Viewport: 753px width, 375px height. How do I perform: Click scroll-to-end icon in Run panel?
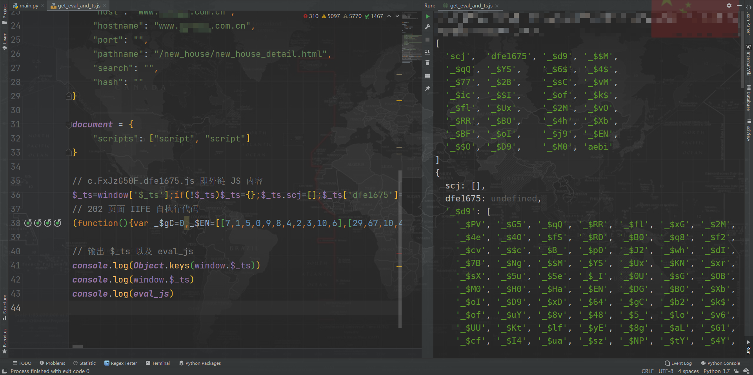pos(427,52)
